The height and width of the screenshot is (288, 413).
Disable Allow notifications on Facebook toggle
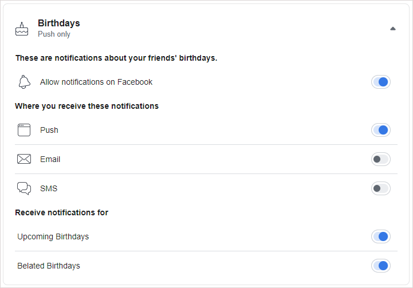(x=381, y=82)
